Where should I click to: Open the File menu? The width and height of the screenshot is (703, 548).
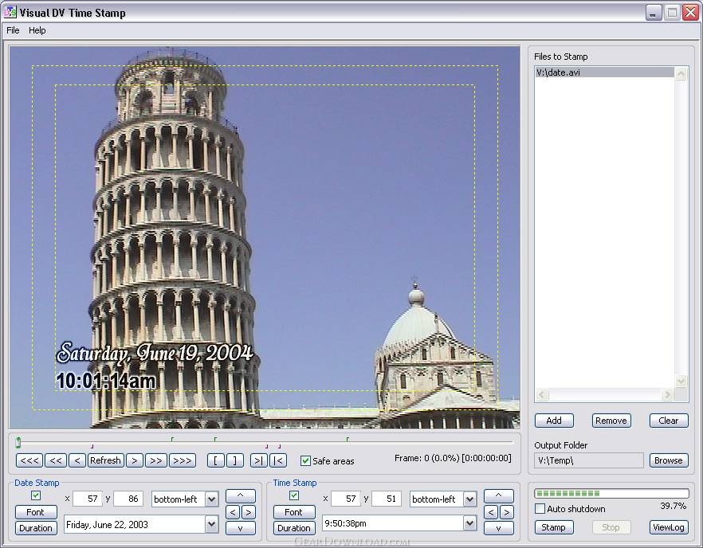point(13,30)
